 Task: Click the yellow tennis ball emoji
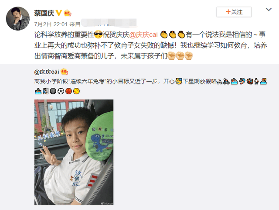coord(77,91)
